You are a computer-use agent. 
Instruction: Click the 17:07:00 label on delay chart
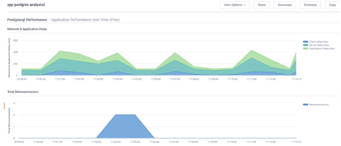point(175,79)
